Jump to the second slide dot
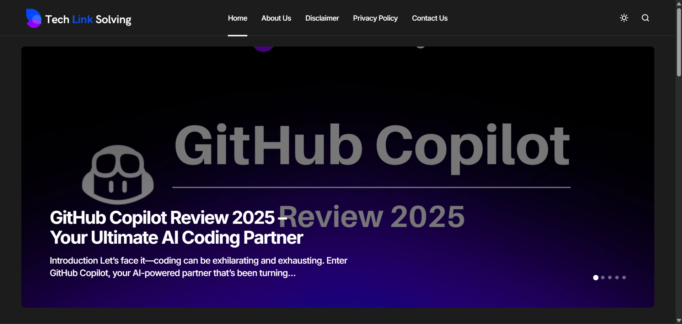The height and width of the screenshot is (324, 682). click(x=603, y=277)
